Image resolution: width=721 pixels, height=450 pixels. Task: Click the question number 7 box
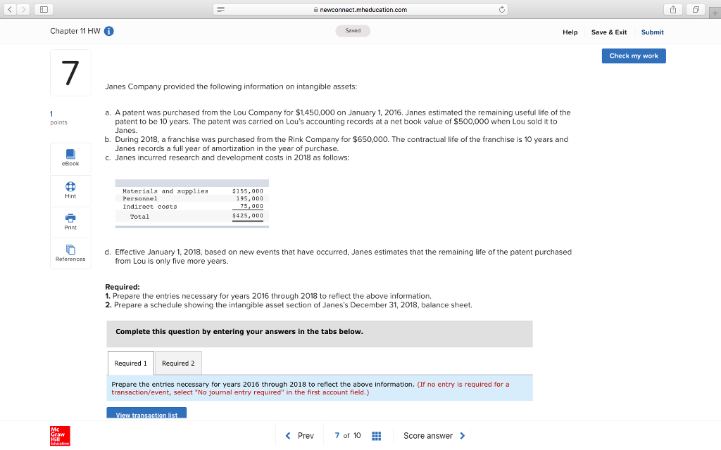[70, 73]
